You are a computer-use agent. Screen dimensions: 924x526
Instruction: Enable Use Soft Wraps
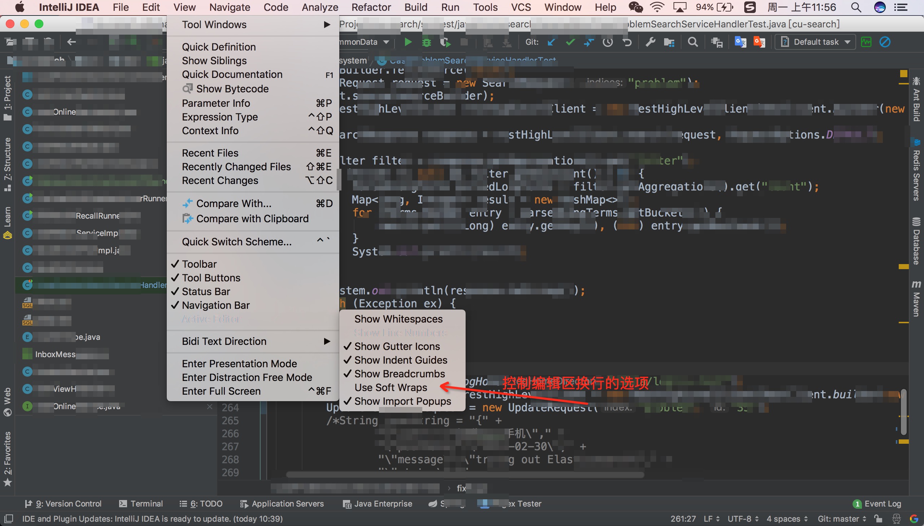point(402,387)
